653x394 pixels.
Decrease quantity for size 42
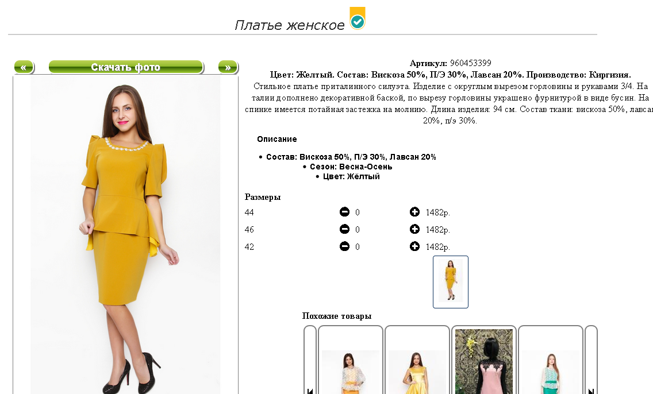click(x=344, y=247)
